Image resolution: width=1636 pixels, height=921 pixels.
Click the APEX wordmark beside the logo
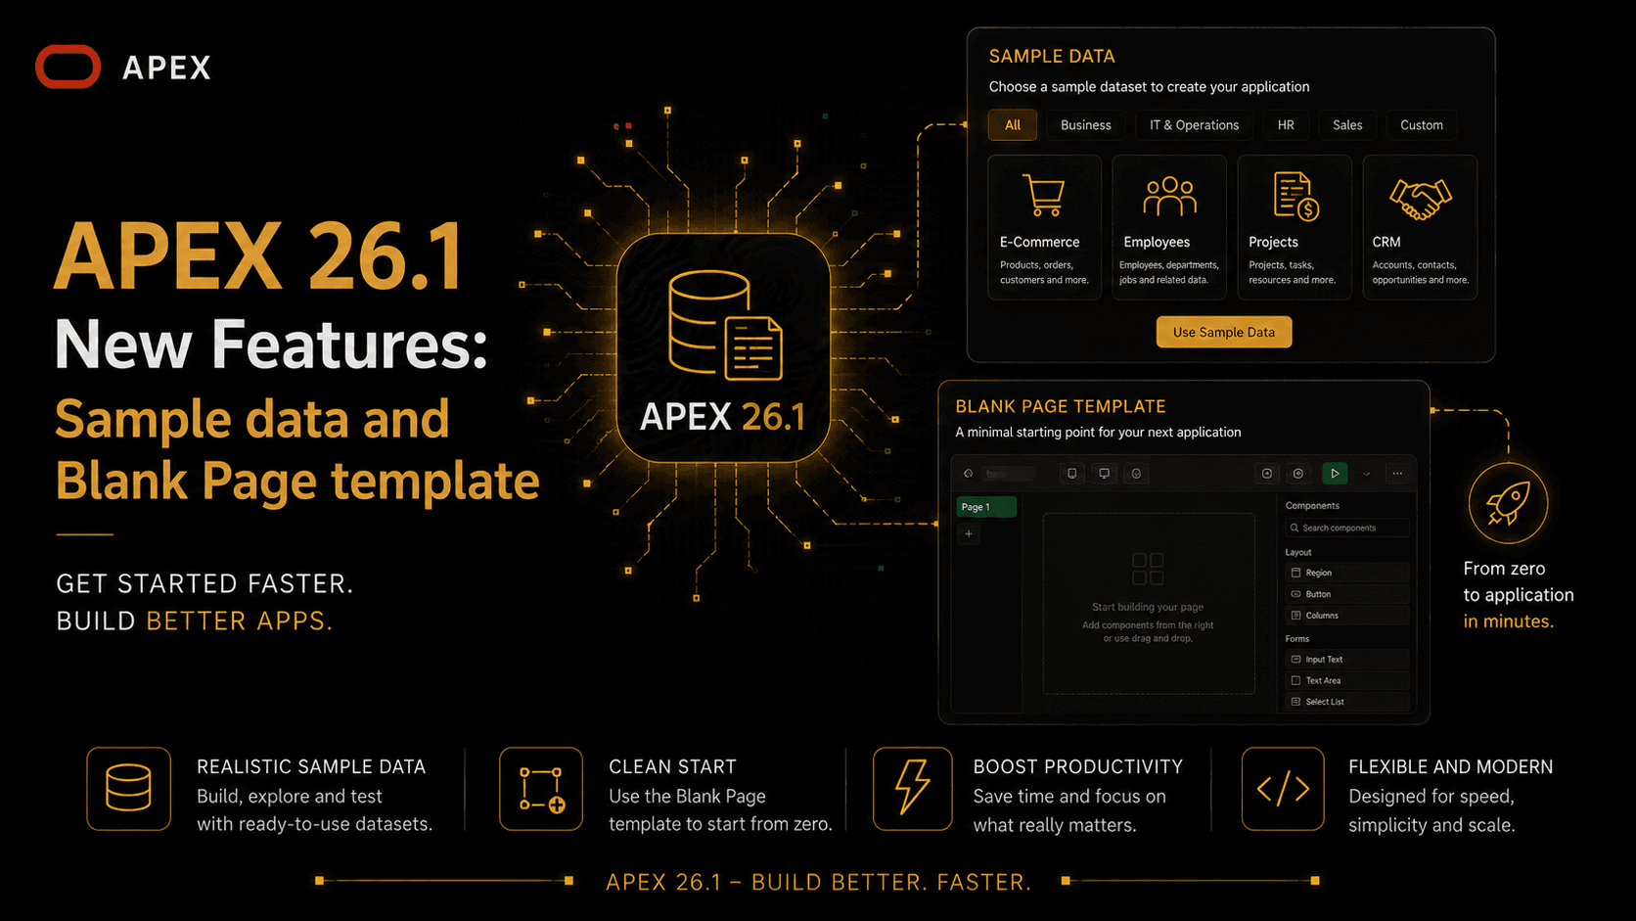[x=166, y=68]
